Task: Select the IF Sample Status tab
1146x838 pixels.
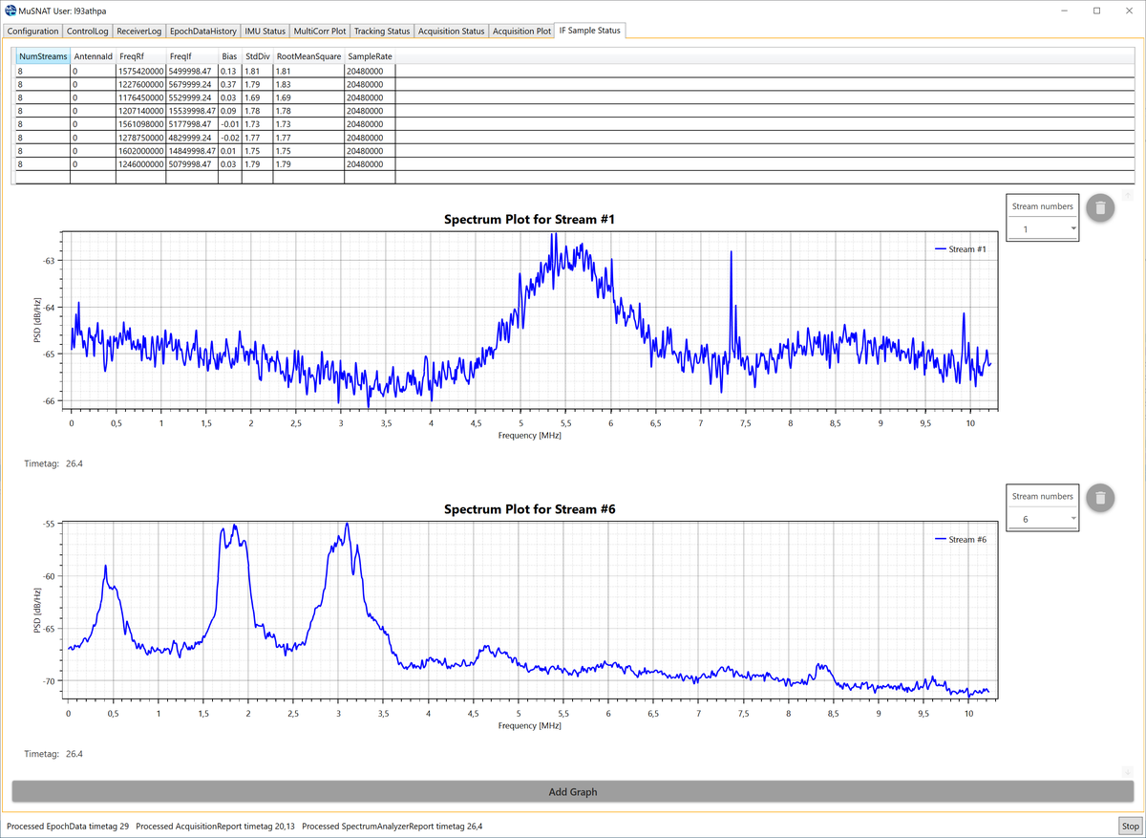Action: tap(590, 30)
